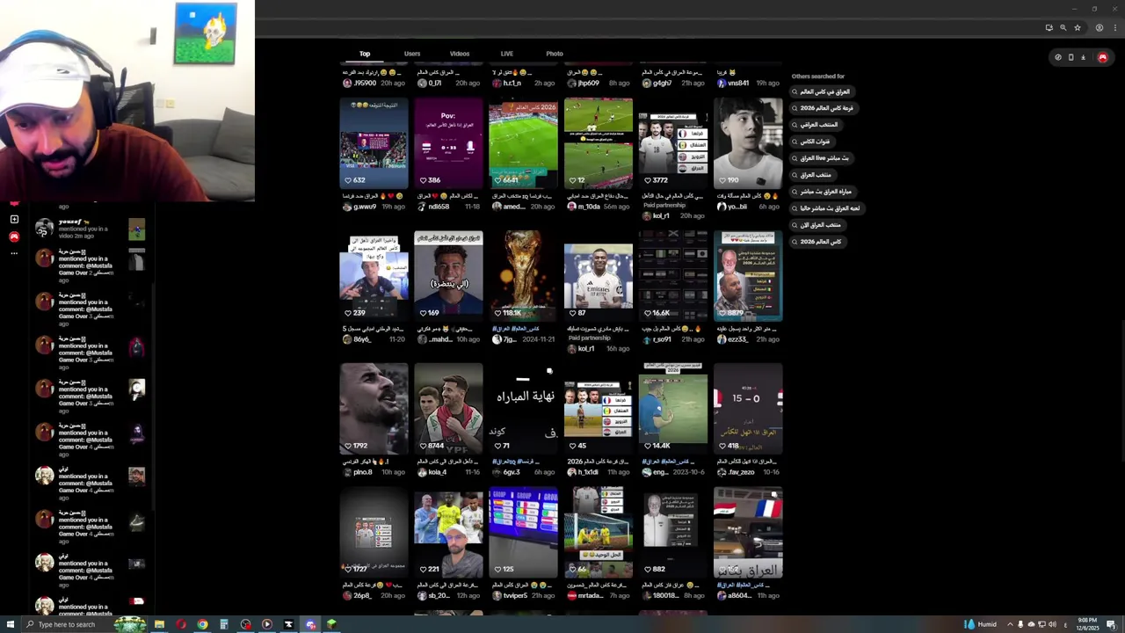Image resolution: width=1125 pixels, height=633 pixels.
Task: Open the World Cup trophy video 118.1K likes
Action: click(x=523, y=275)
